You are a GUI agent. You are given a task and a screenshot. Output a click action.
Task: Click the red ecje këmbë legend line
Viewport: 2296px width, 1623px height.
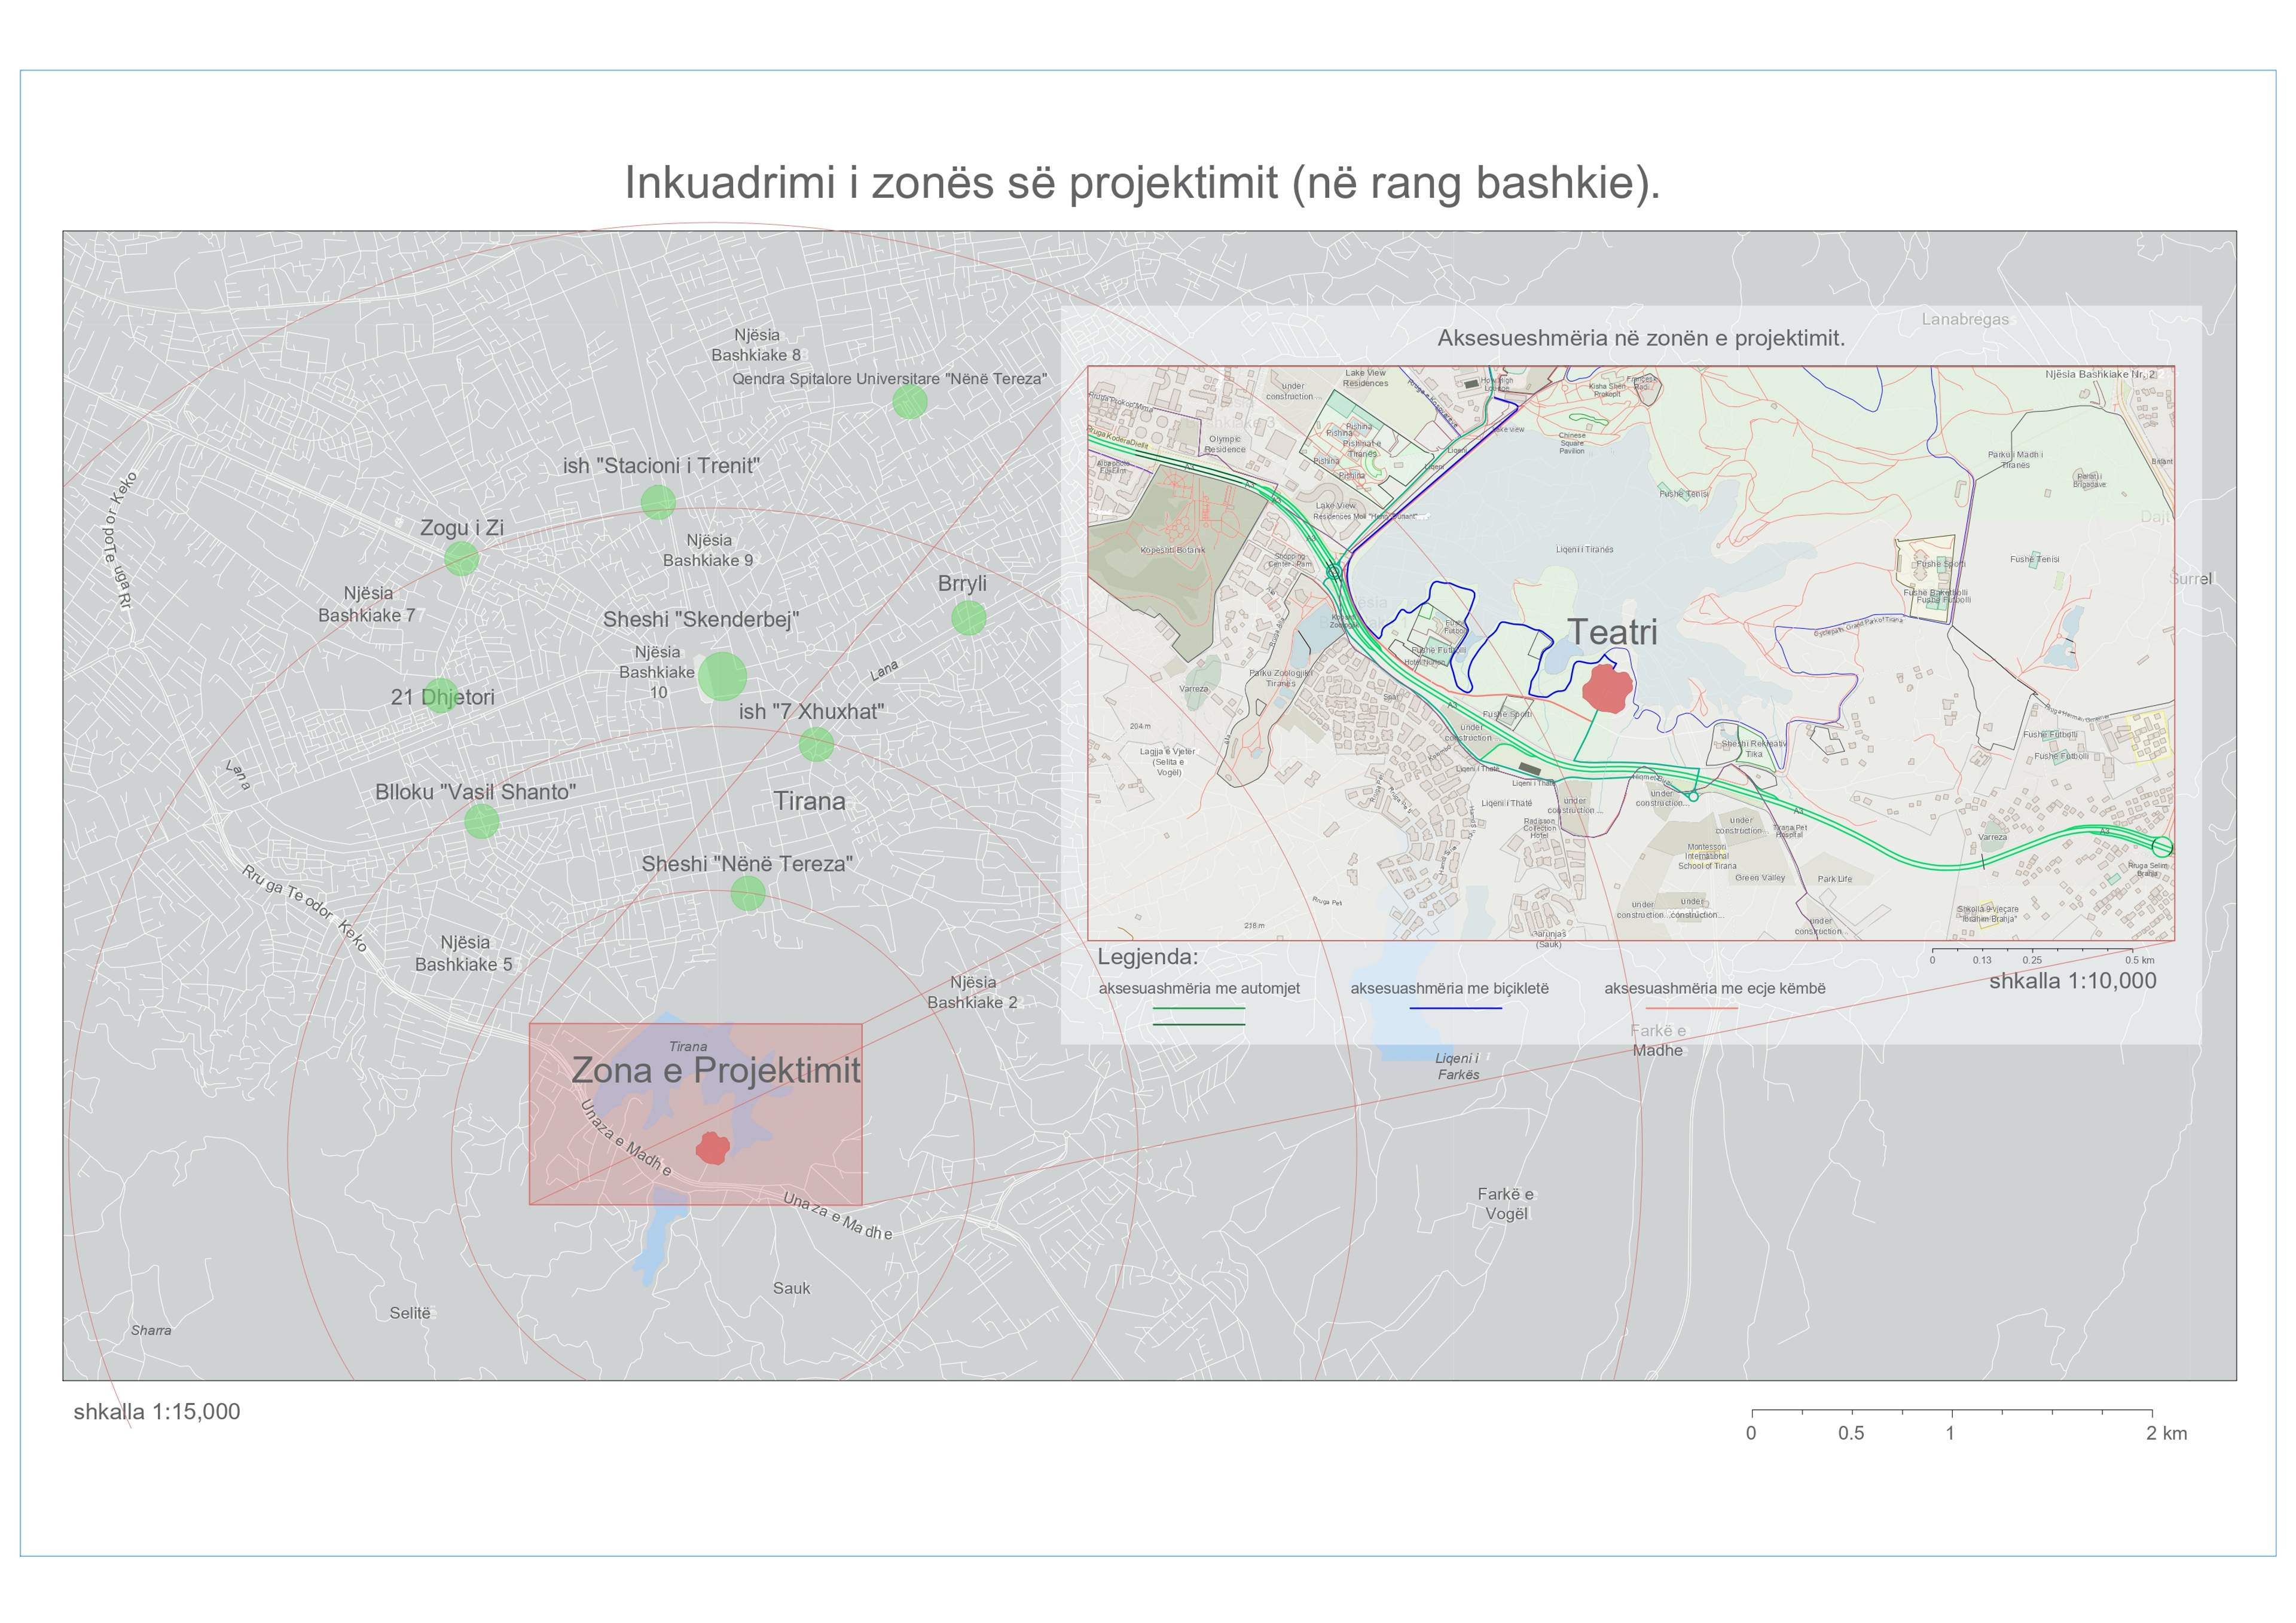[1691, 1008]
